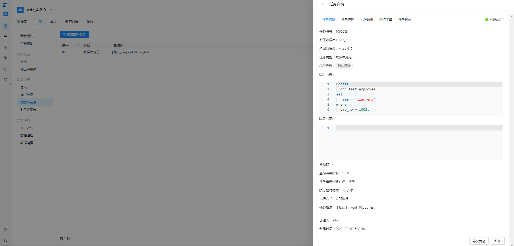
Task: Open the data source plug icon in sidebar
Action: pyautogui.click(x=5, y=47)
